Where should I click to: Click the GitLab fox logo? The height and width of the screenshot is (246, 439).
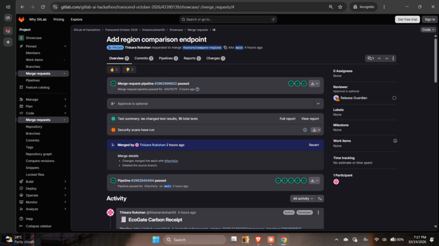pos(21,19)
